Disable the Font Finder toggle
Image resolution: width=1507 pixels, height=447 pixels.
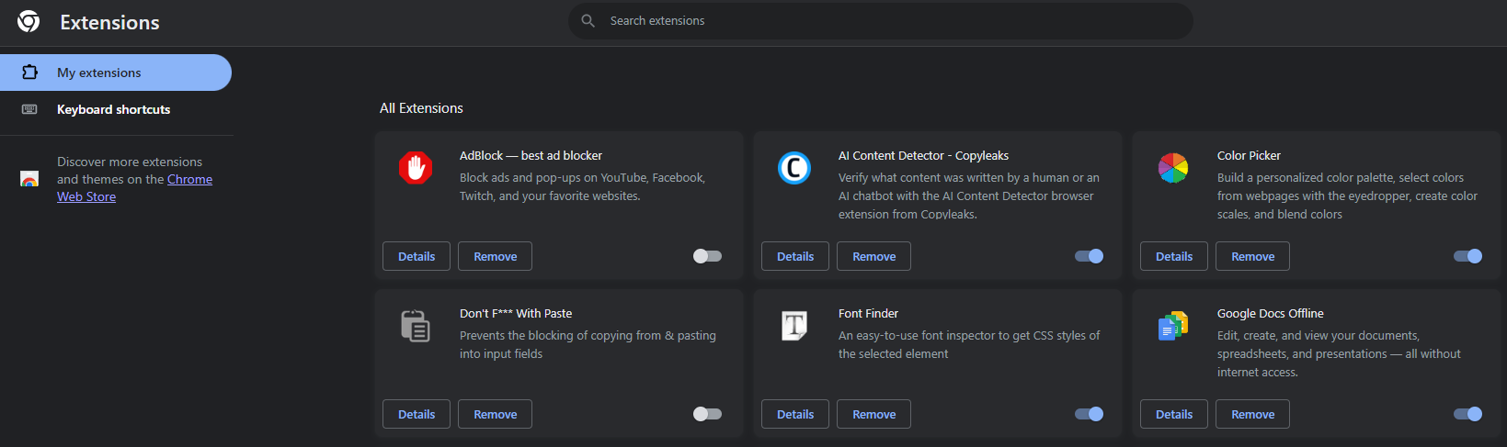pyautogui.click(x=1089, y=414)
